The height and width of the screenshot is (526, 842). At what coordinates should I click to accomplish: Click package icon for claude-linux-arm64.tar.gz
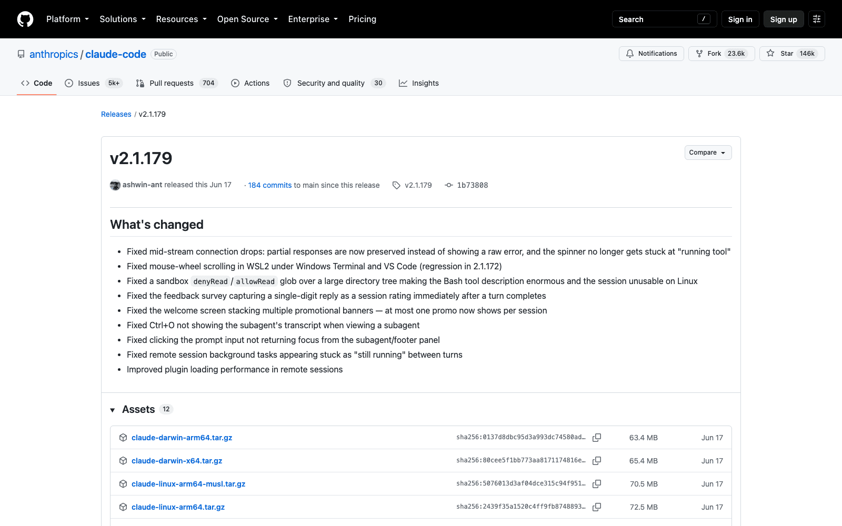[x=123, y=507]
